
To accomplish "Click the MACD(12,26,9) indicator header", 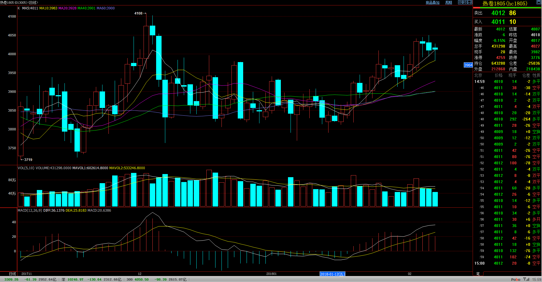I will (30, 211).
